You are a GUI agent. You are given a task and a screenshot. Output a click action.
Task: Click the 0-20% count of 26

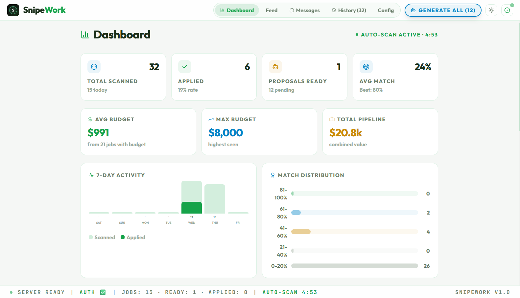pyautogui.click(x=427, y=266)
